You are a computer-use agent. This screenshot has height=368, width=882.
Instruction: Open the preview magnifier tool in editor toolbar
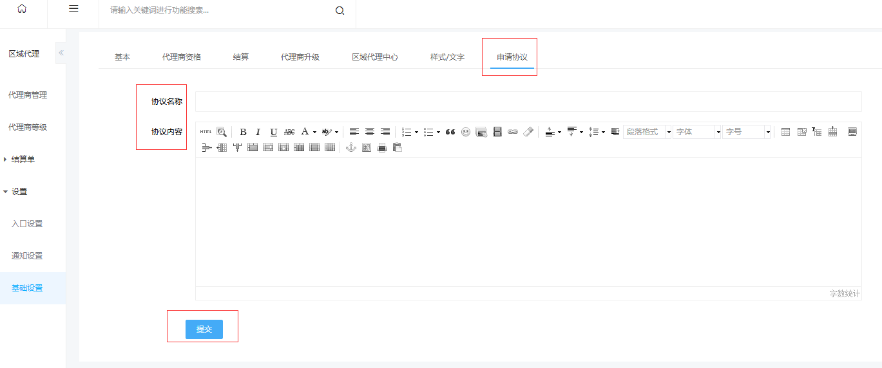222,131
